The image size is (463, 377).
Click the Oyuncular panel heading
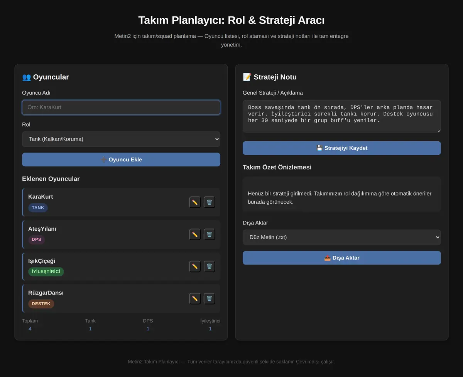tap(46, 77)
